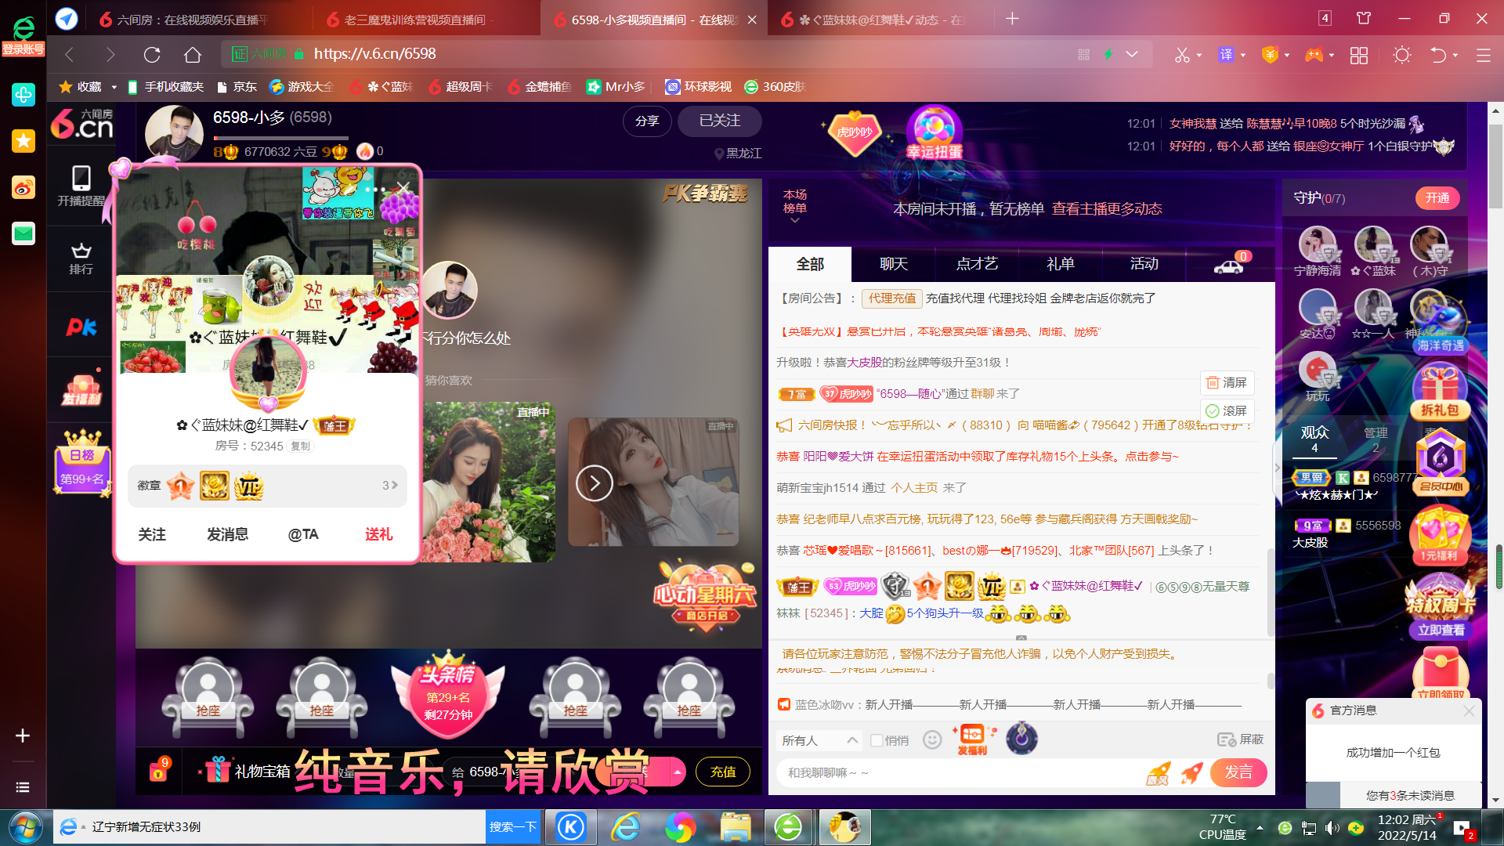Toggle the 屏蔽 block option
This screenshot has width=1504, height=846.
click(1241, 739)
